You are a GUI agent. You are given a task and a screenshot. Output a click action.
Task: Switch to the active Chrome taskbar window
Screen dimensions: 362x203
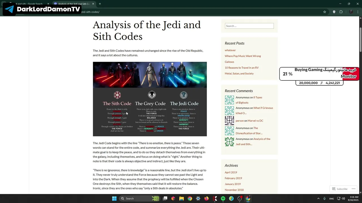click(248, 198)
